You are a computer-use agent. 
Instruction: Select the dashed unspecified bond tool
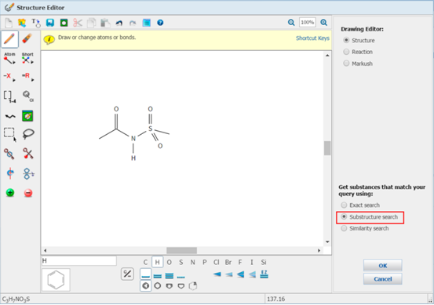pyautogui.click(x=181, y=276)
